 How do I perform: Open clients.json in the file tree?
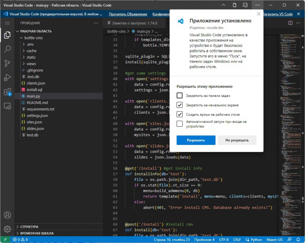pyautogui.click(x=36, y=83)
